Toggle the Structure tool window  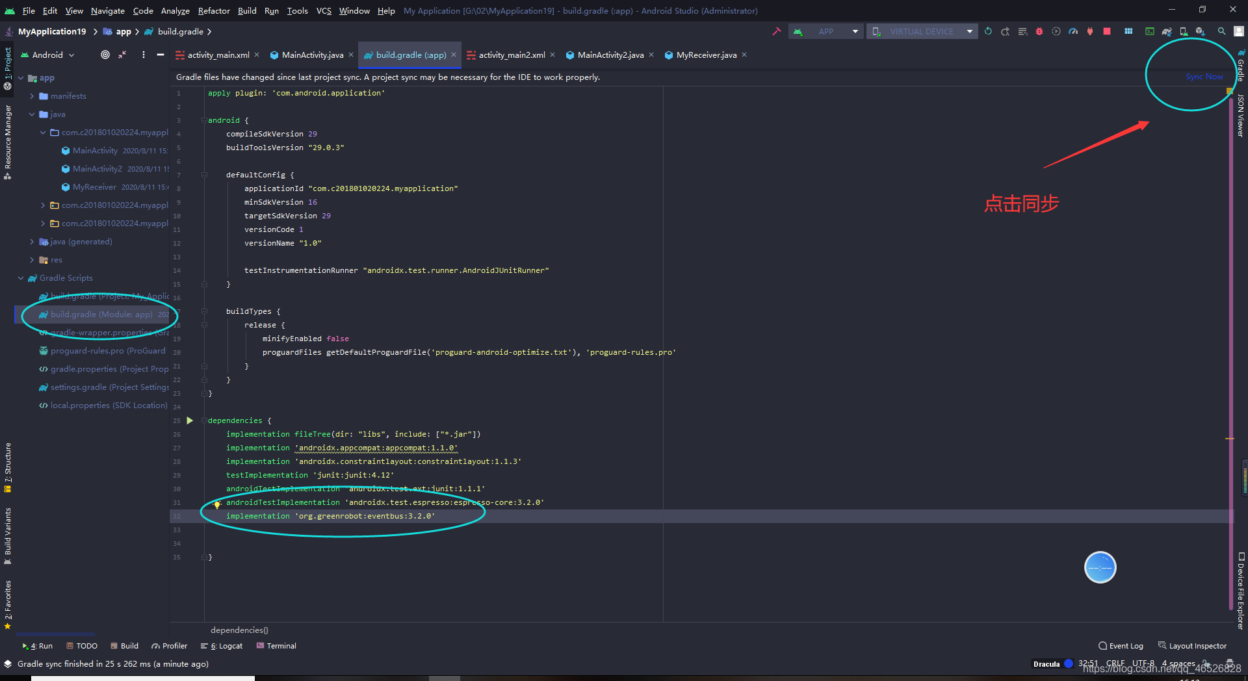coord(8,468)
